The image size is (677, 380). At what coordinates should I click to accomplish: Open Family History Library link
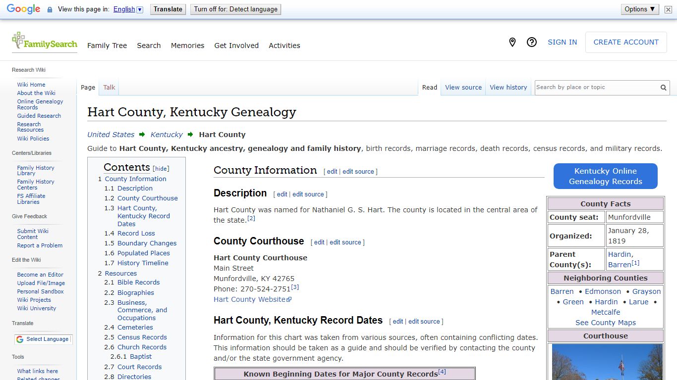[36, 171]
